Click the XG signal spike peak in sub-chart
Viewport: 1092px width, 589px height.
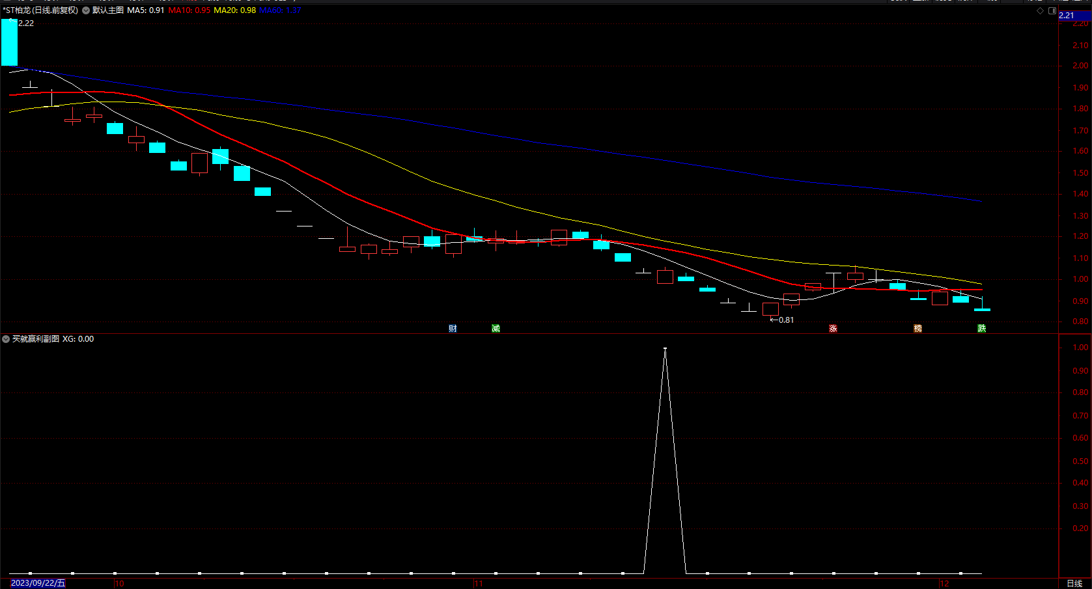click(x=665, y=349)
